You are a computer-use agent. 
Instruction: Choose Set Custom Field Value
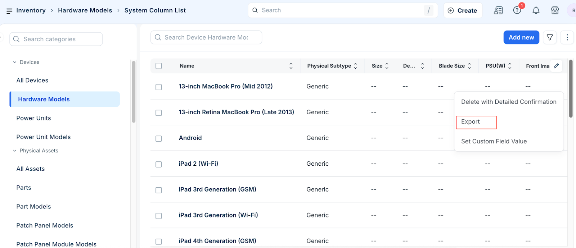point(494,141)
